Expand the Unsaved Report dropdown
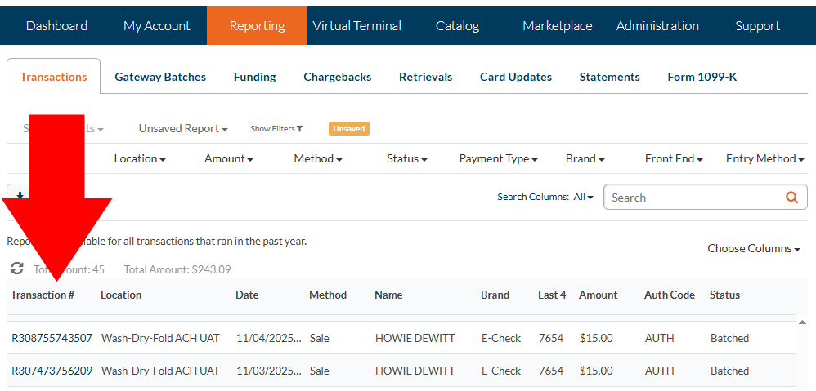The width and height of the screenshot is (816, 391). [x=182, y=129]
